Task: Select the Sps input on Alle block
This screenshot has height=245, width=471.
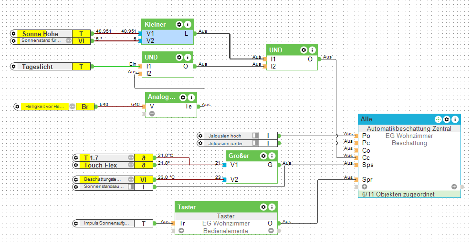Action: (x=367, y=165)
